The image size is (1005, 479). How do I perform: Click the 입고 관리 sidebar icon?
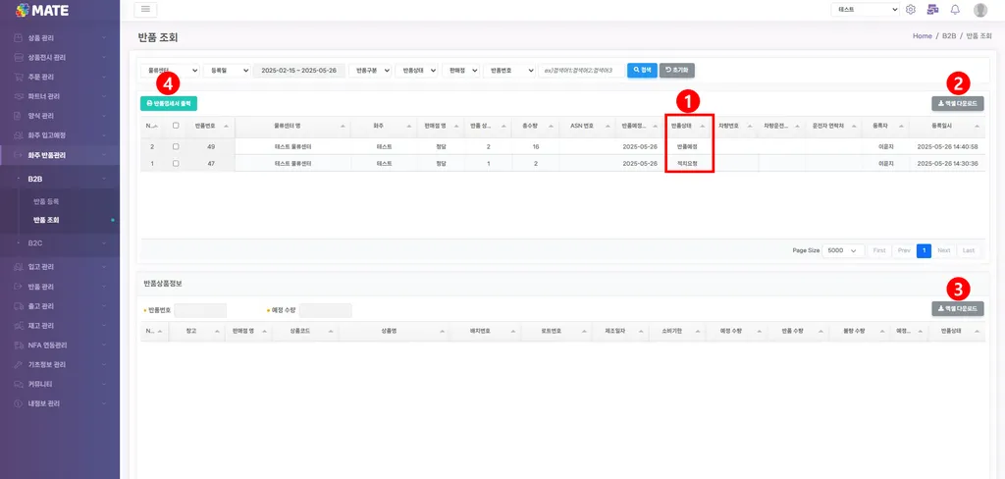coord(20,267)
